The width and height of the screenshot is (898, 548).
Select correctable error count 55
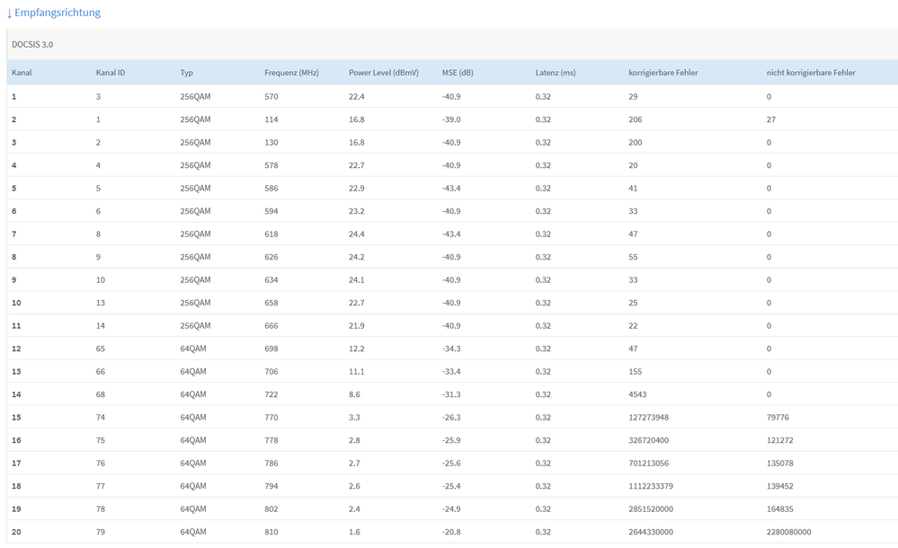coord(633,257)
